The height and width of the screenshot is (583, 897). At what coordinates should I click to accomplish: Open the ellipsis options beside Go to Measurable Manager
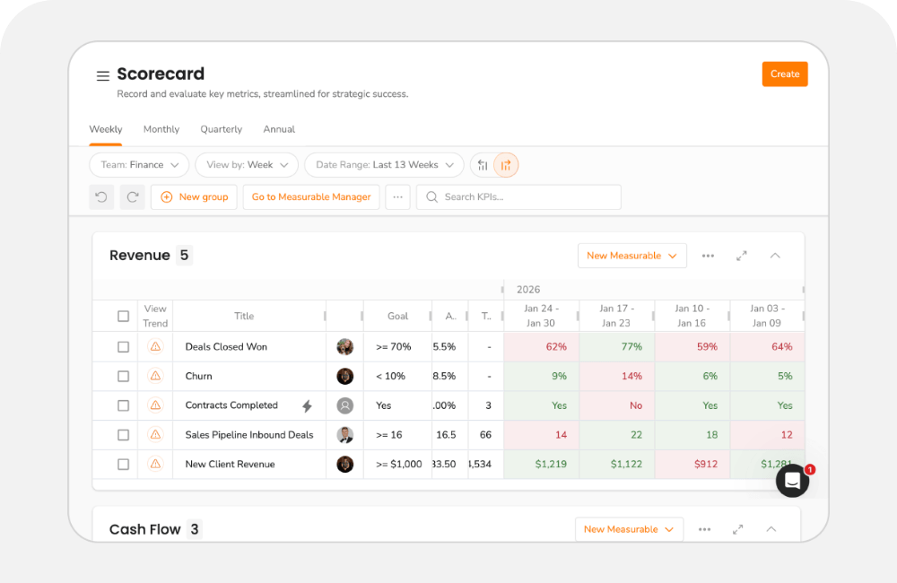[397, 196]
